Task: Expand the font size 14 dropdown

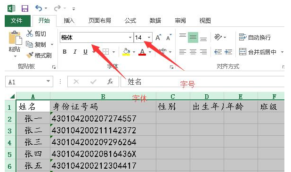Action: (149, 38)
